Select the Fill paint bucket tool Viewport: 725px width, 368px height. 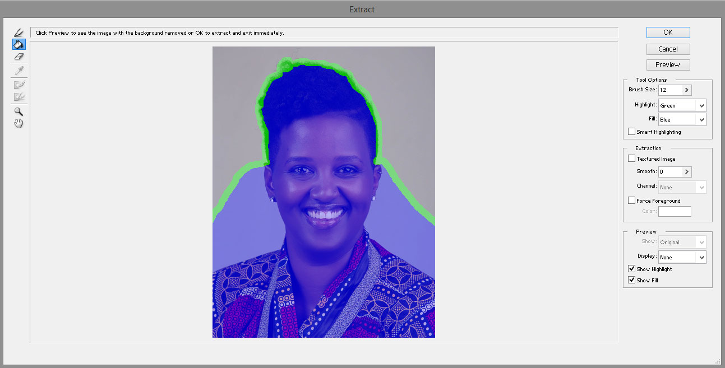click(19, 44)
